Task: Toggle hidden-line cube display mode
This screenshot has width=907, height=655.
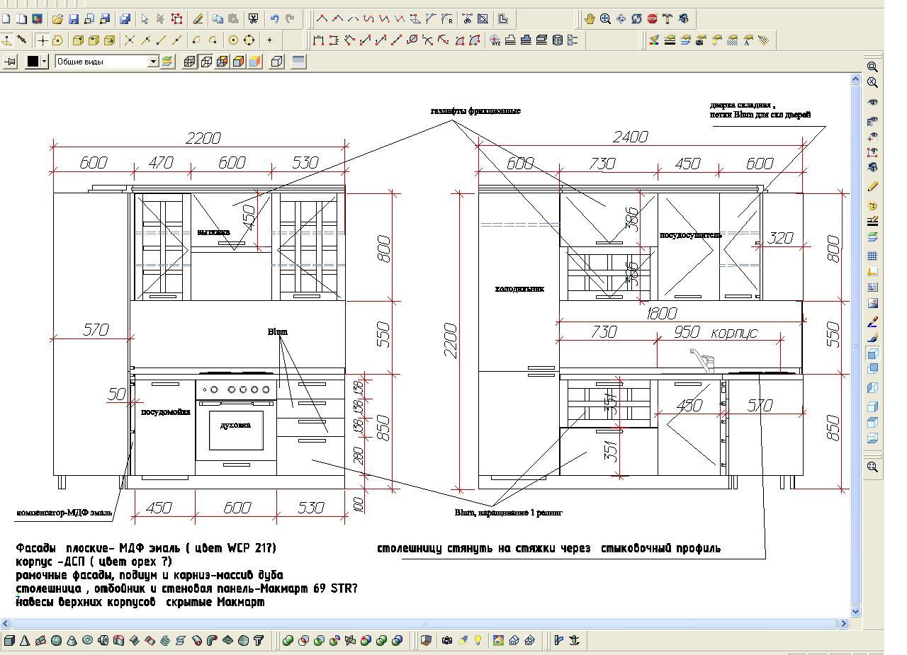Action: 205,62
